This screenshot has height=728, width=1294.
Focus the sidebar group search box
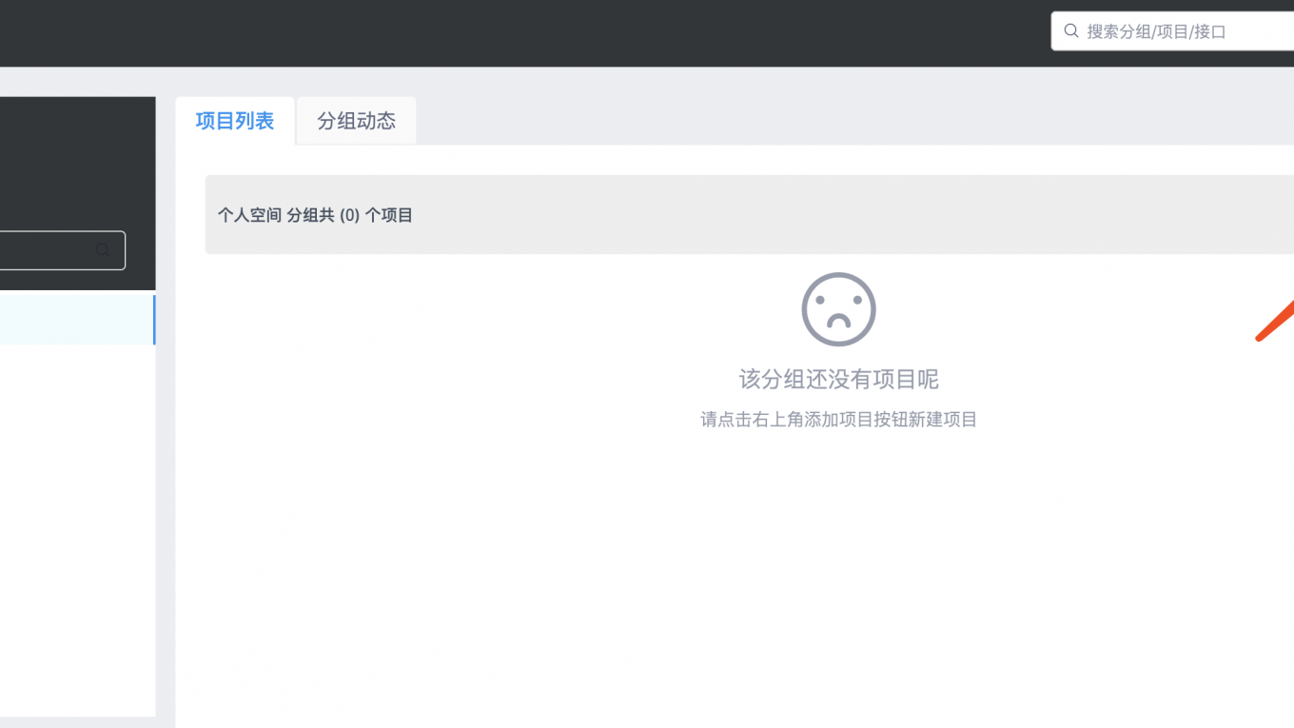point(43,250)
